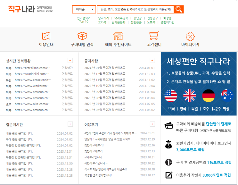Click the review writing pencil icon
238x185 pixels.
169,175
